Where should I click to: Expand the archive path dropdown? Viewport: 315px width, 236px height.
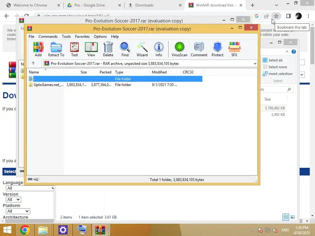pyautogui.click(x=255, y=63)
